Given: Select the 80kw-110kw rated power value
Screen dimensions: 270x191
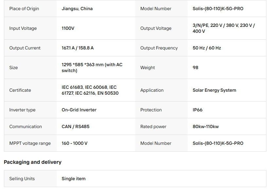Looking at the screenshot, I should 206,127.
